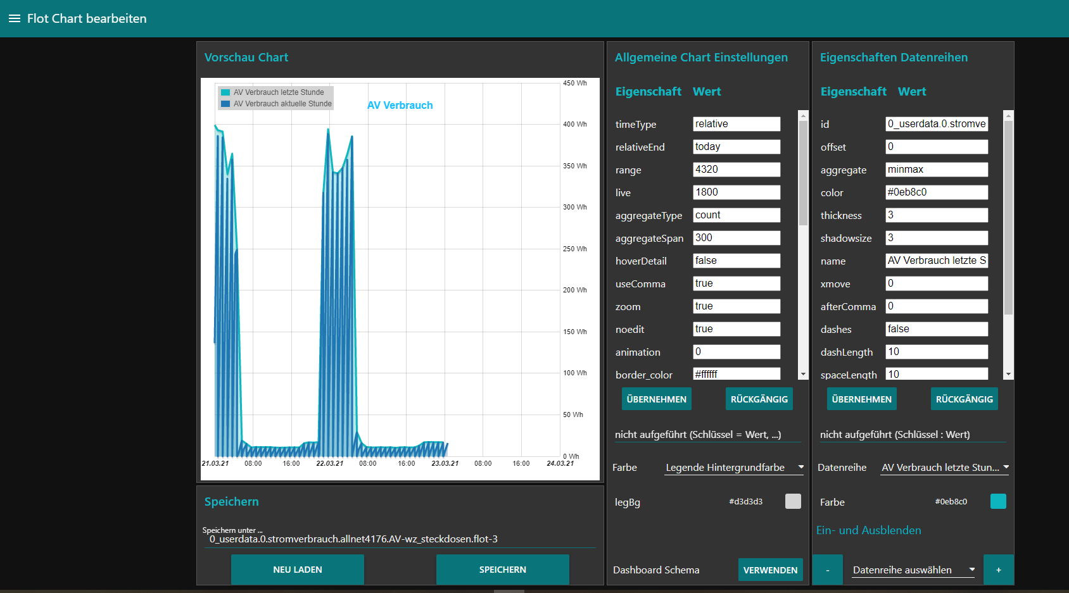Pick the legBg gray color swatch
Viewport: 1069px width, 593px height.
pos(793,501)
